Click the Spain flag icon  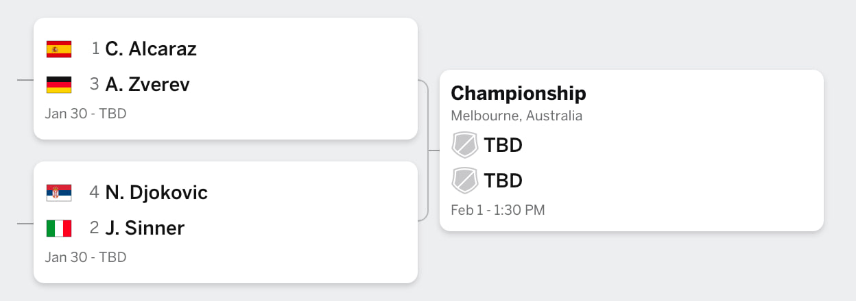coord(59,49)
